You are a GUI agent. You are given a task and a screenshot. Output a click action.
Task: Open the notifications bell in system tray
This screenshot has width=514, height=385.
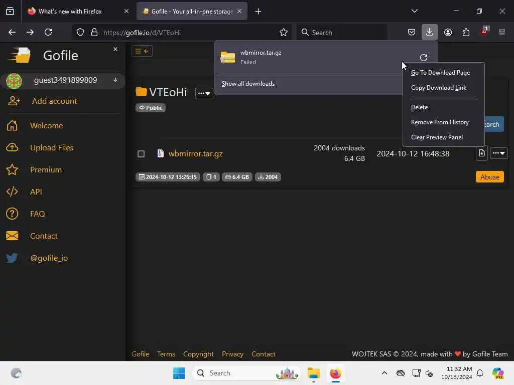point(480,373)
